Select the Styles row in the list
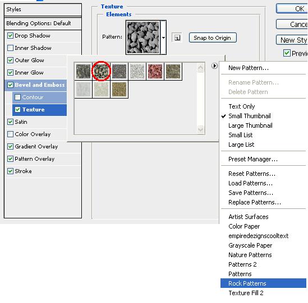Image resolution: width=308 pixels, height=303 pixels. tap(43, 10)
